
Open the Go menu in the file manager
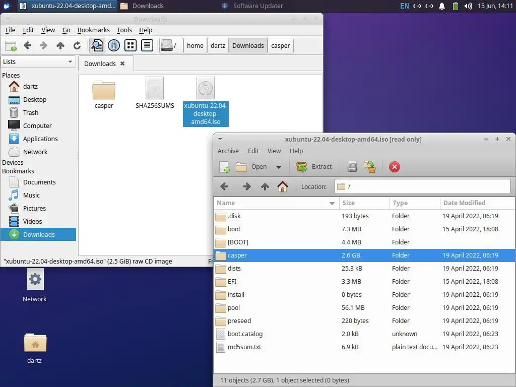[66, 30]
